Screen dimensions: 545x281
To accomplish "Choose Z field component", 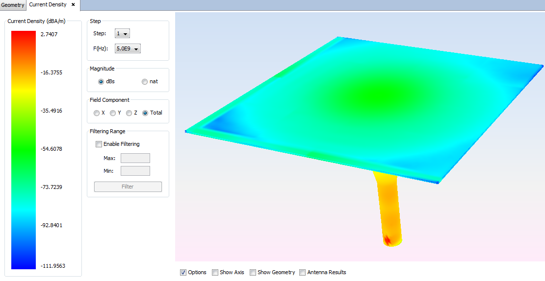I will coord(129,113).
